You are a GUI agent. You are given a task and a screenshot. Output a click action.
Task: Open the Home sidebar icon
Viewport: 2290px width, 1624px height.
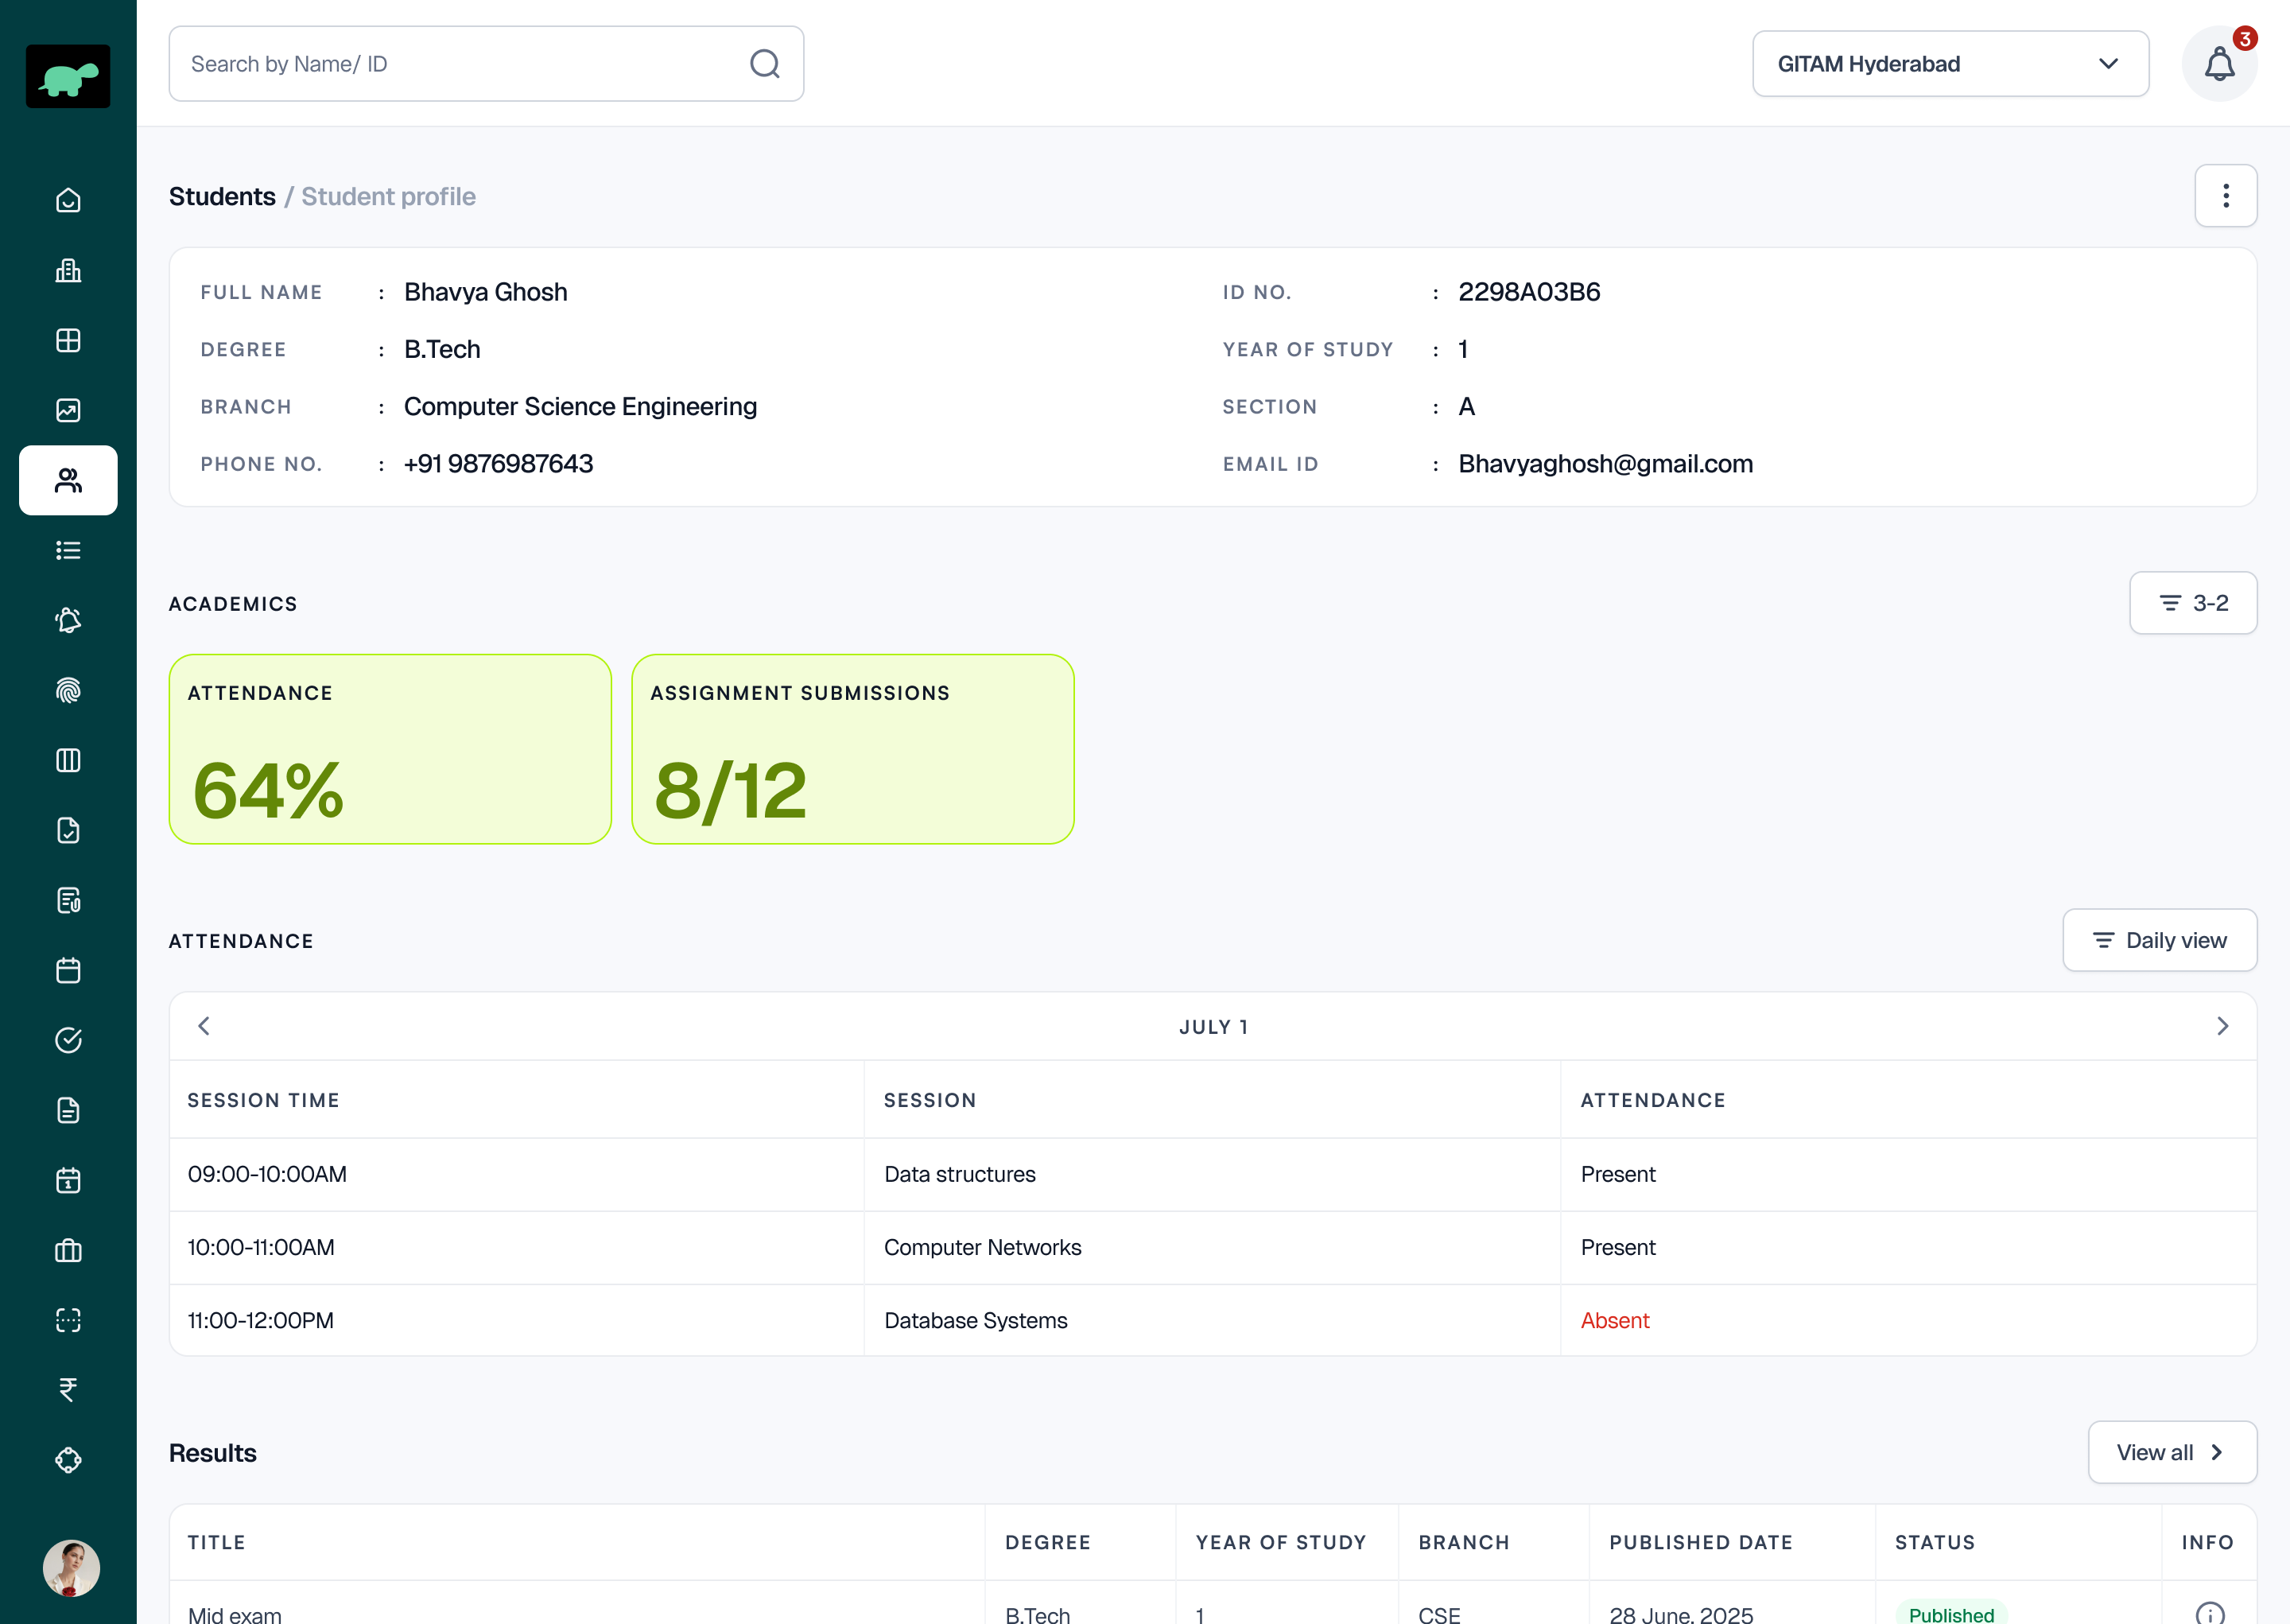[x=68, y=200]
